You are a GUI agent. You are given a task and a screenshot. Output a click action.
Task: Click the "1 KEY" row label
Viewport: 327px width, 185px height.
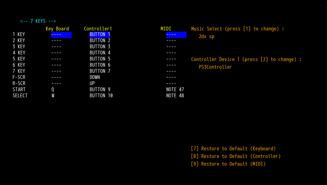19,35
